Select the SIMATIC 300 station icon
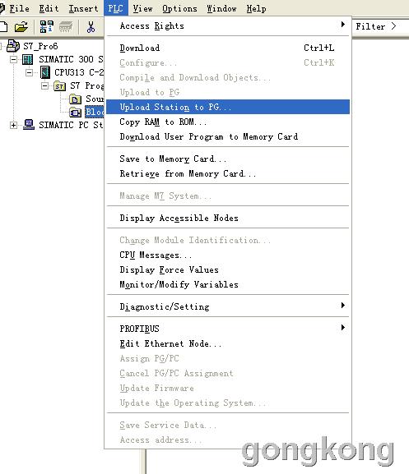 point(27,59)
